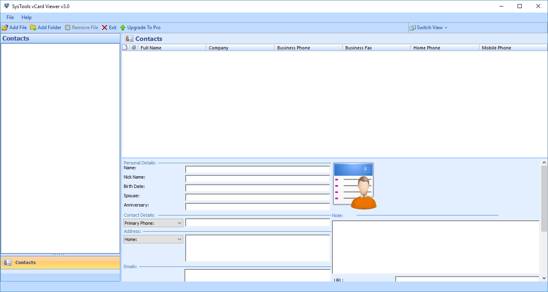548x292 pixels.
Task: Select the Contacts bar at the bottom sidebar
Action: 25,262
